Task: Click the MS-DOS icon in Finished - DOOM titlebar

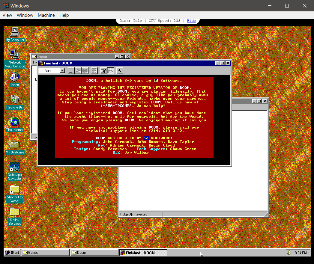Action: pos(41,63)
